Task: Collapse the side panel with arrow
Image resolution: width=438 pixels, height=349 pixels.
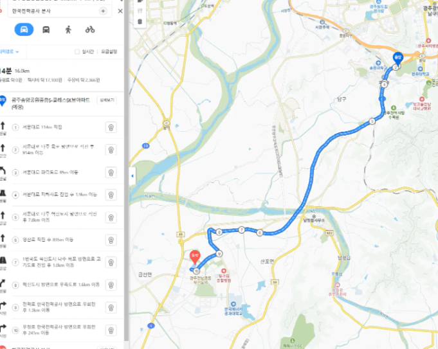Action: tap(132, 176)
